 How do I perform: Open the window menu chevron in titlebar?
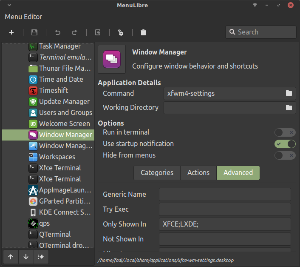pos(9,5)
